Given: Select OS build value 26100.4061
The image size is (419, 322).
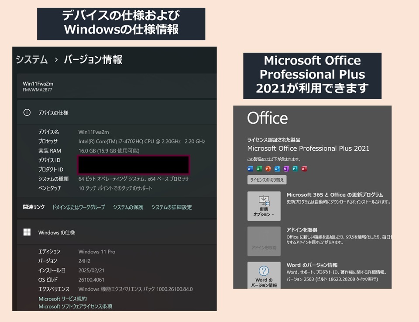Looking at the screenshot, I should tap(91, 280).
